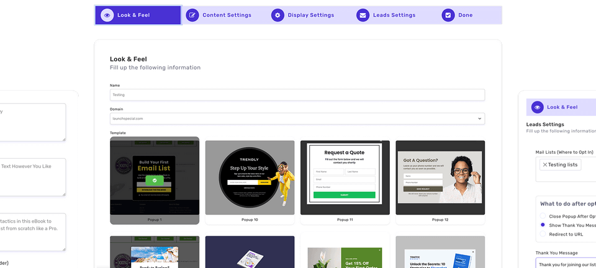
Task: Click the eye icon on Look & Feel step
Action: coord(107,15)
